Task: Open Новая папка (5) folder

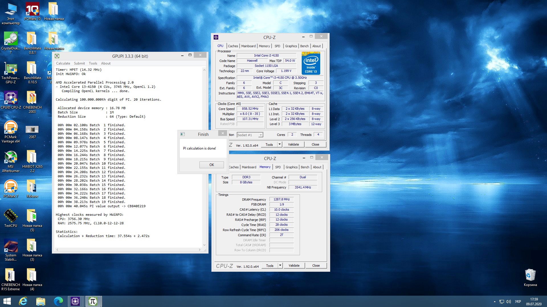Action: (x=32, y=220)
